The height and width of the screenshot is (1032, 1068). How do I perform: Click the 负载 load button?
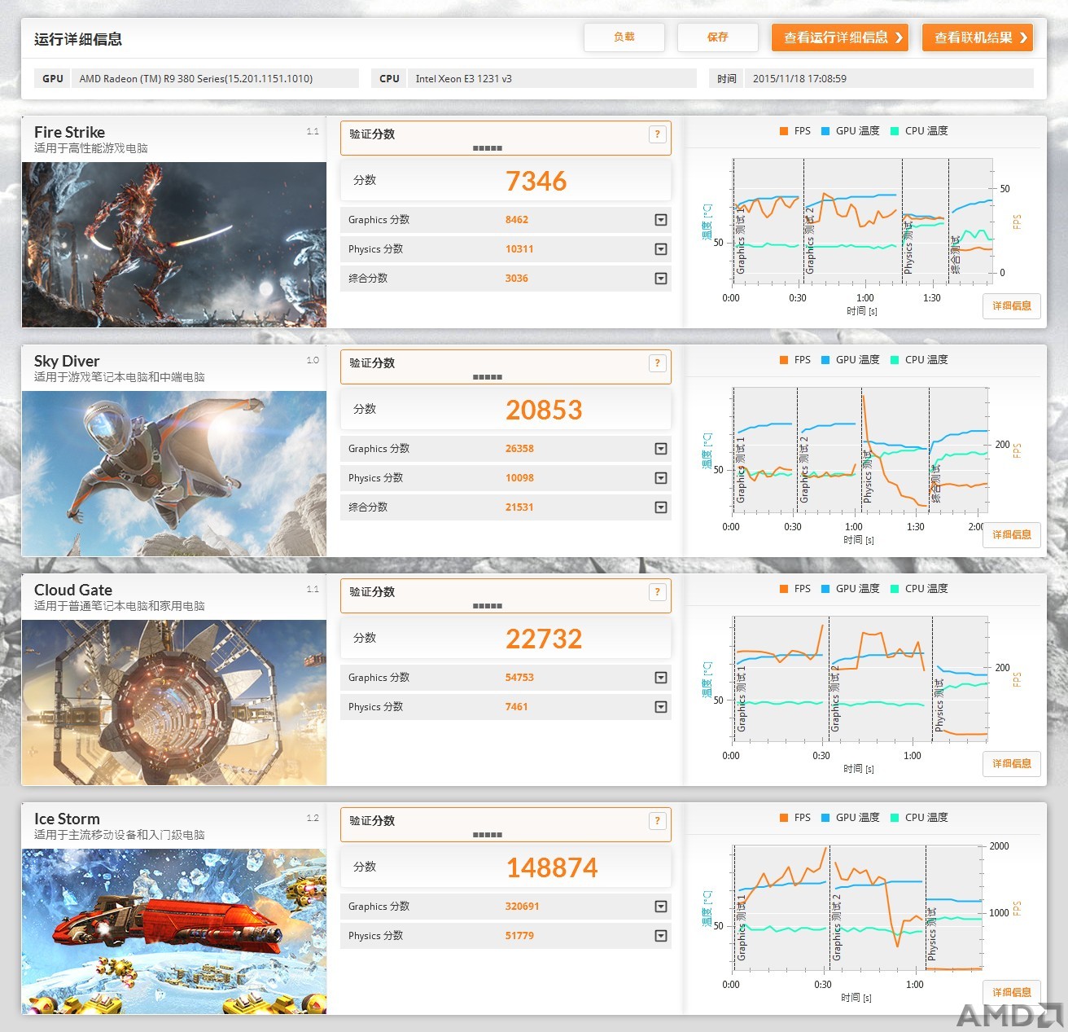tap(624, 37)
